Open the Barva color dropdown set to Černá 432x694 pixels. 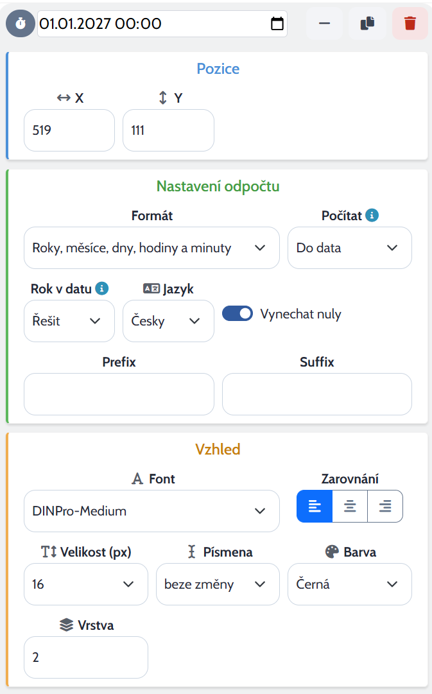click(x=350, y=584)
